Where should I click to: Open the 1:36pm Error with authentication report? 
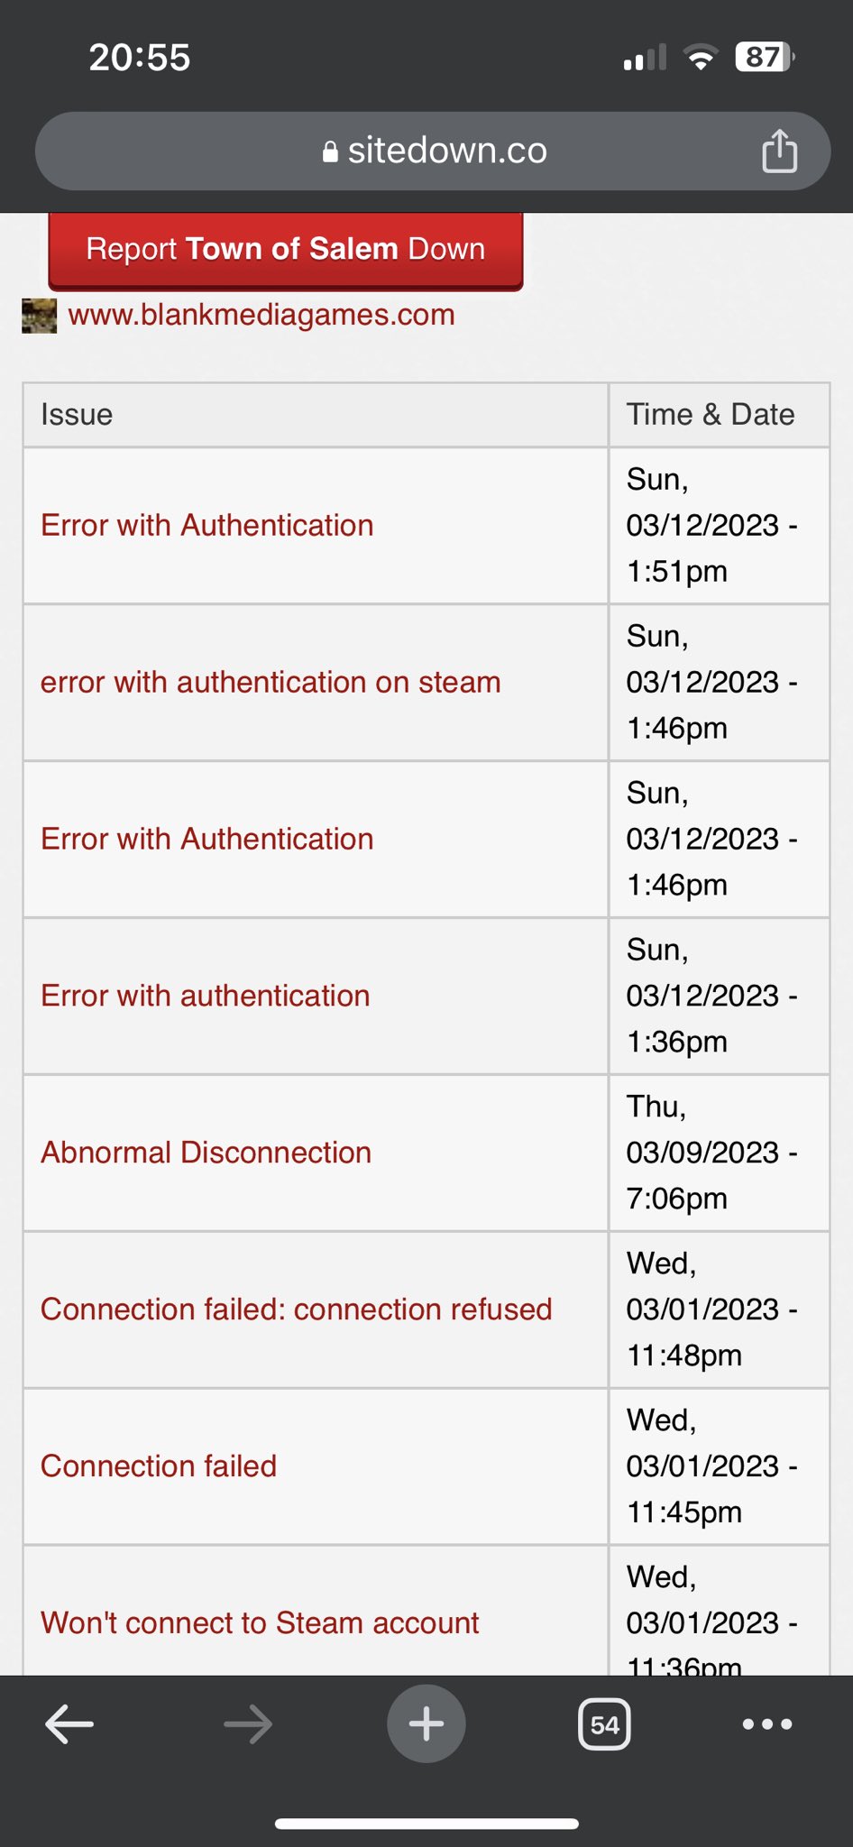206,996
